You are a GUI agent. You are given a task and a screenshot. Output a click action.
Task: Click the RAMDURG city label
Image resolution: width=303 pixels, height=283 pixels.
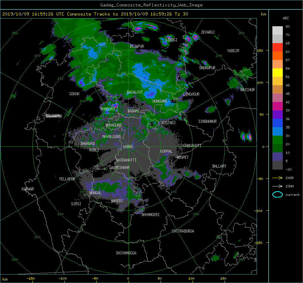[x=108, y=109]
